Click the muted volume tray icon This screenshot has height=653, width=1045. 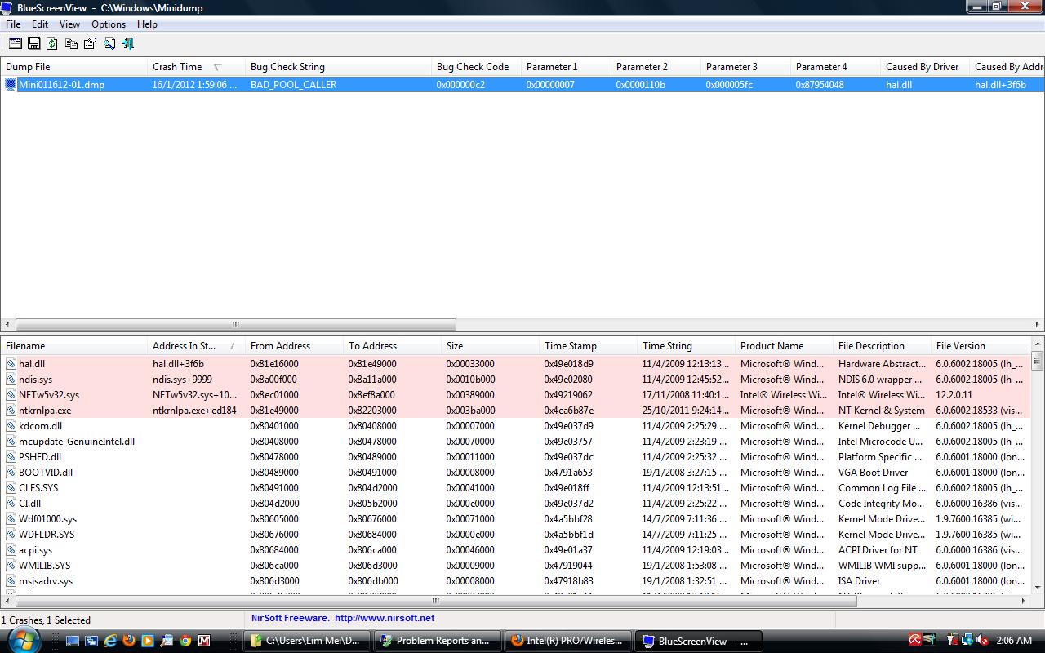(981, 640)
